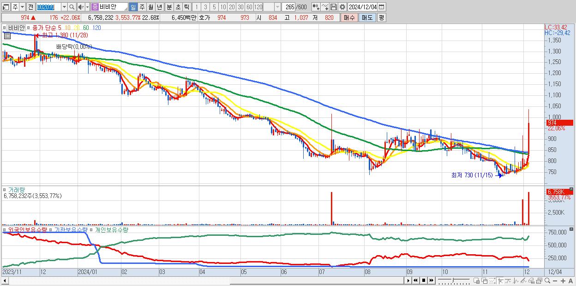Toggle the 개인보유수량 indicator marker

91,229
